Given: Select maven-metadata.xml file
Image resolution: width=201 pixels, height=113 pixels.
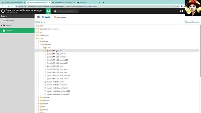Looking at the screenshot, I should click(55, 82).
